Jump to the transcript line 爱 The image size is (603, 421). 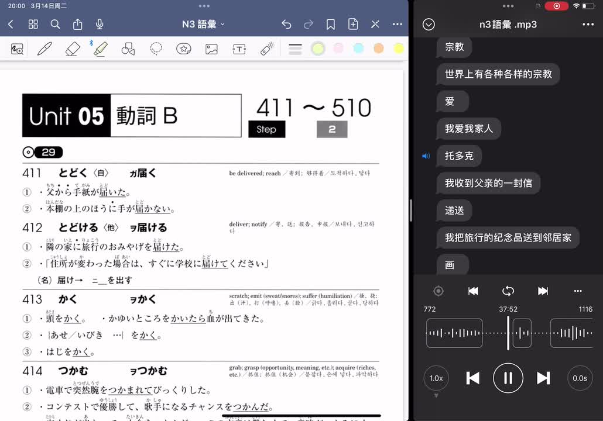(x=453, y=101)
